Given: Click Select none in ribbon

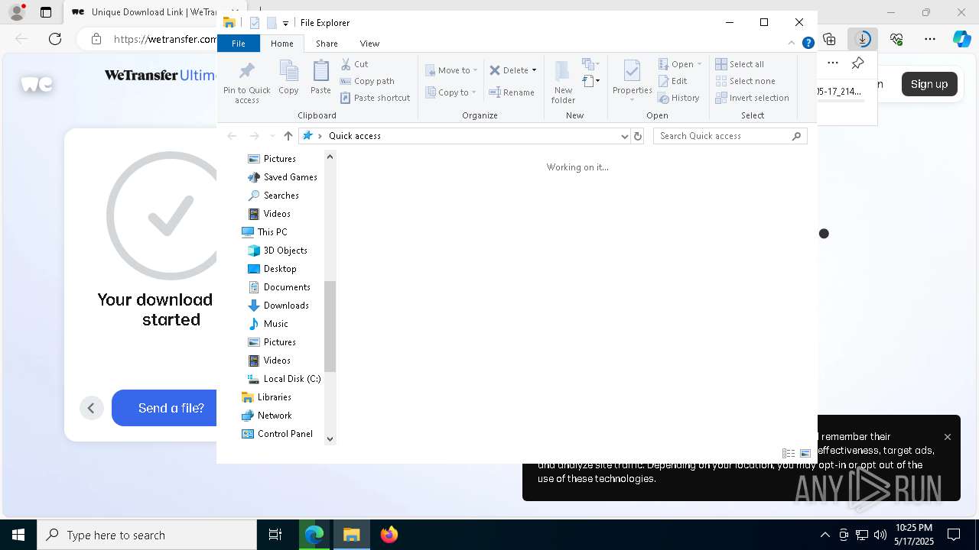Looking at the screenshot, I should [745, 81].
